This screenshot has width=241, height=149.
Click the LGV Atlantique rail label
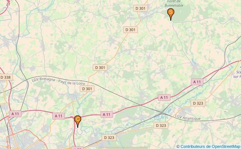click(x=188, y=117)
